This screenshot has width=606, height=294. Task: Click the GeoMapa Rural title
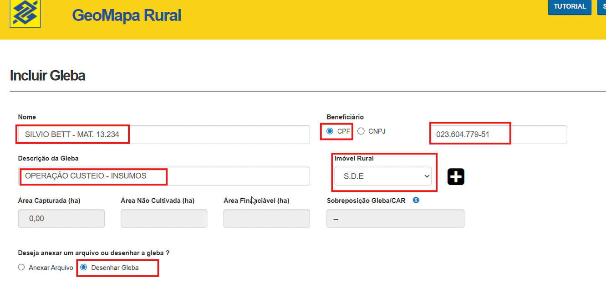(x=127, y=15)
